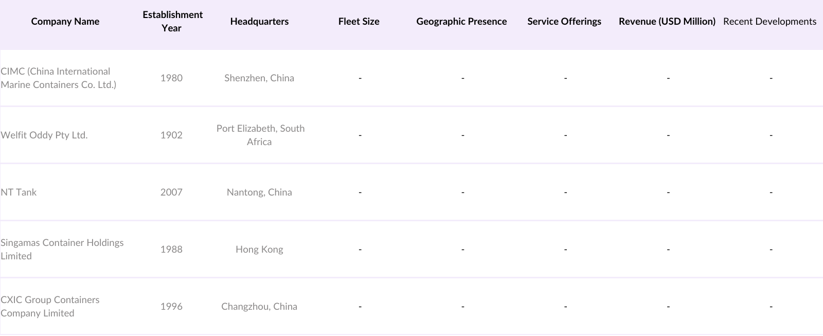Viewport: 823px width, 336px height.
Task: Select the Recent Developments column header
Action: coord(770,22)
